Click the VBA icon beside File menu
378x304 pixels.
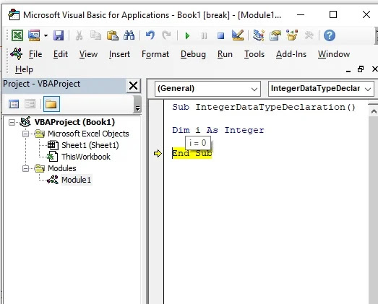17,53
